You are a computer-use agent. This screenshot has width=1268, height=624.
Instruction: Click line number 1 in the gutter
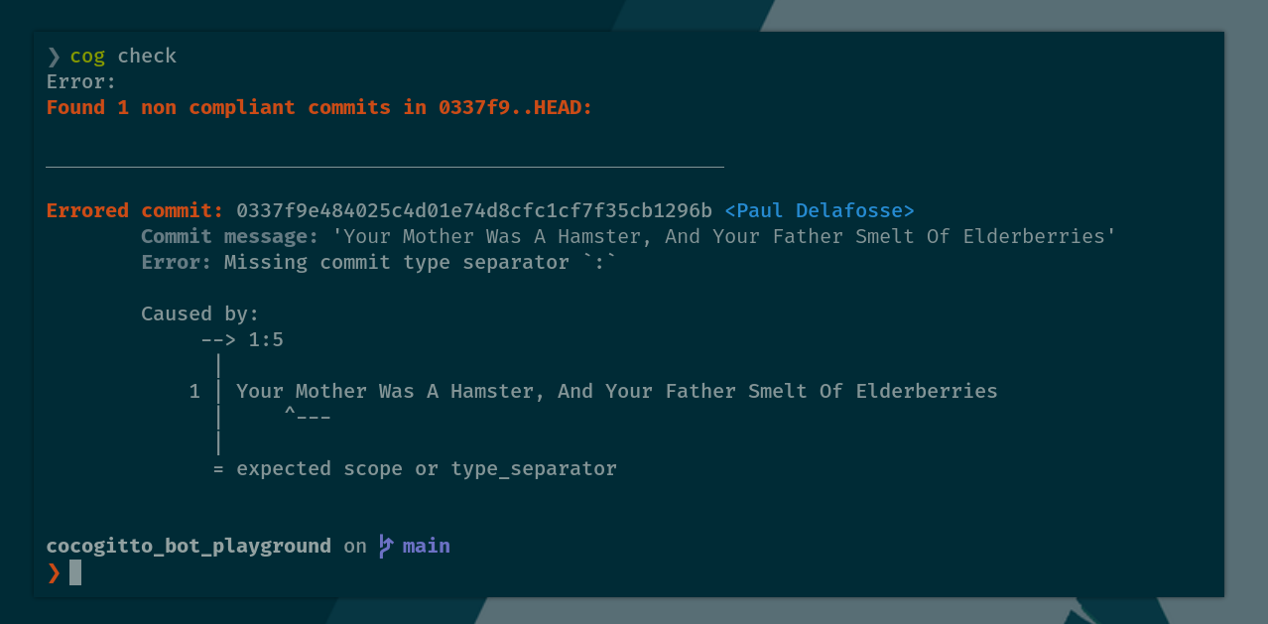point(194,391)
